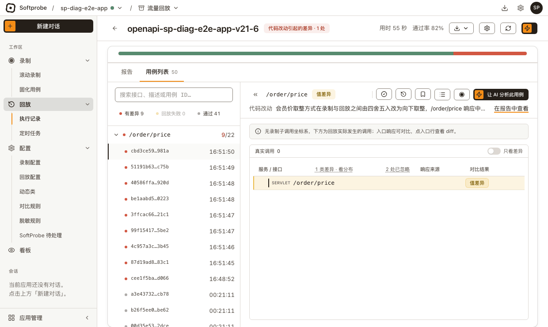
Task: Click the orange lightning AI button in header
Action: pos(529,28)
